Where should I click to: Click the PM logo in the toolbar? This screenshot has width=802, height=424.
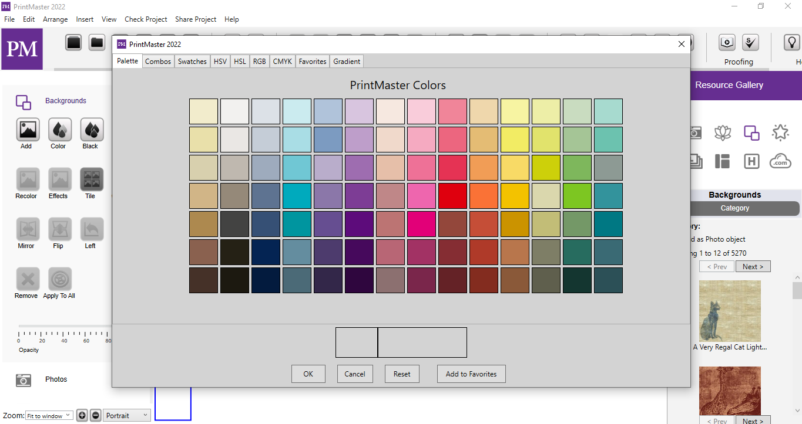click(22, 49)
